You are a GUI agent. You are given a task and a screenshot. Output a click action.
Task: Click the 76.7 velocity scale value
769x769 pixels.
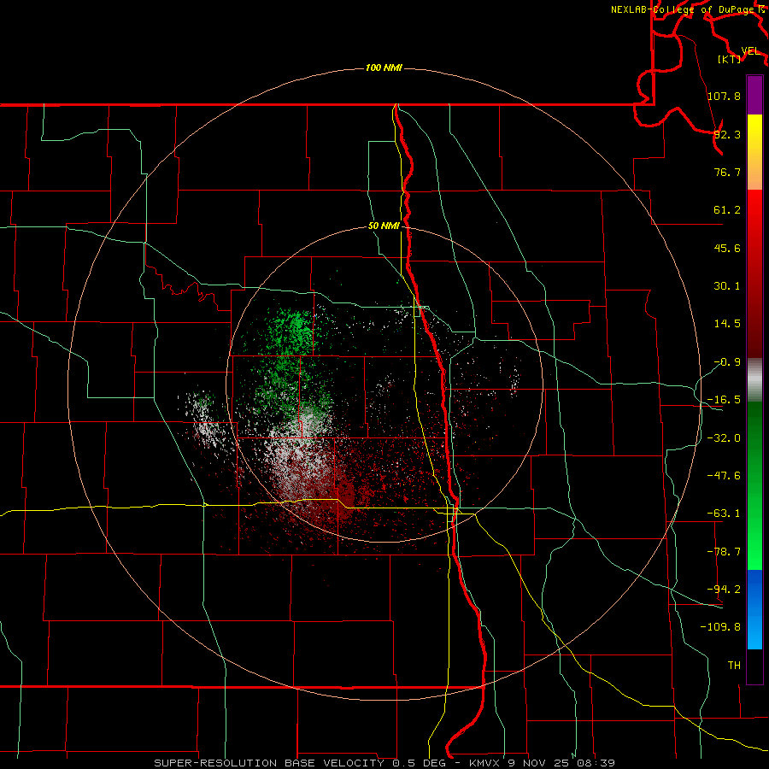(727, 172)
